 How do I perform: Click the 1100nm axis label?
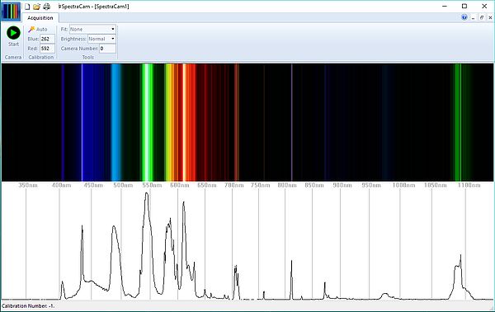point(469,185)
